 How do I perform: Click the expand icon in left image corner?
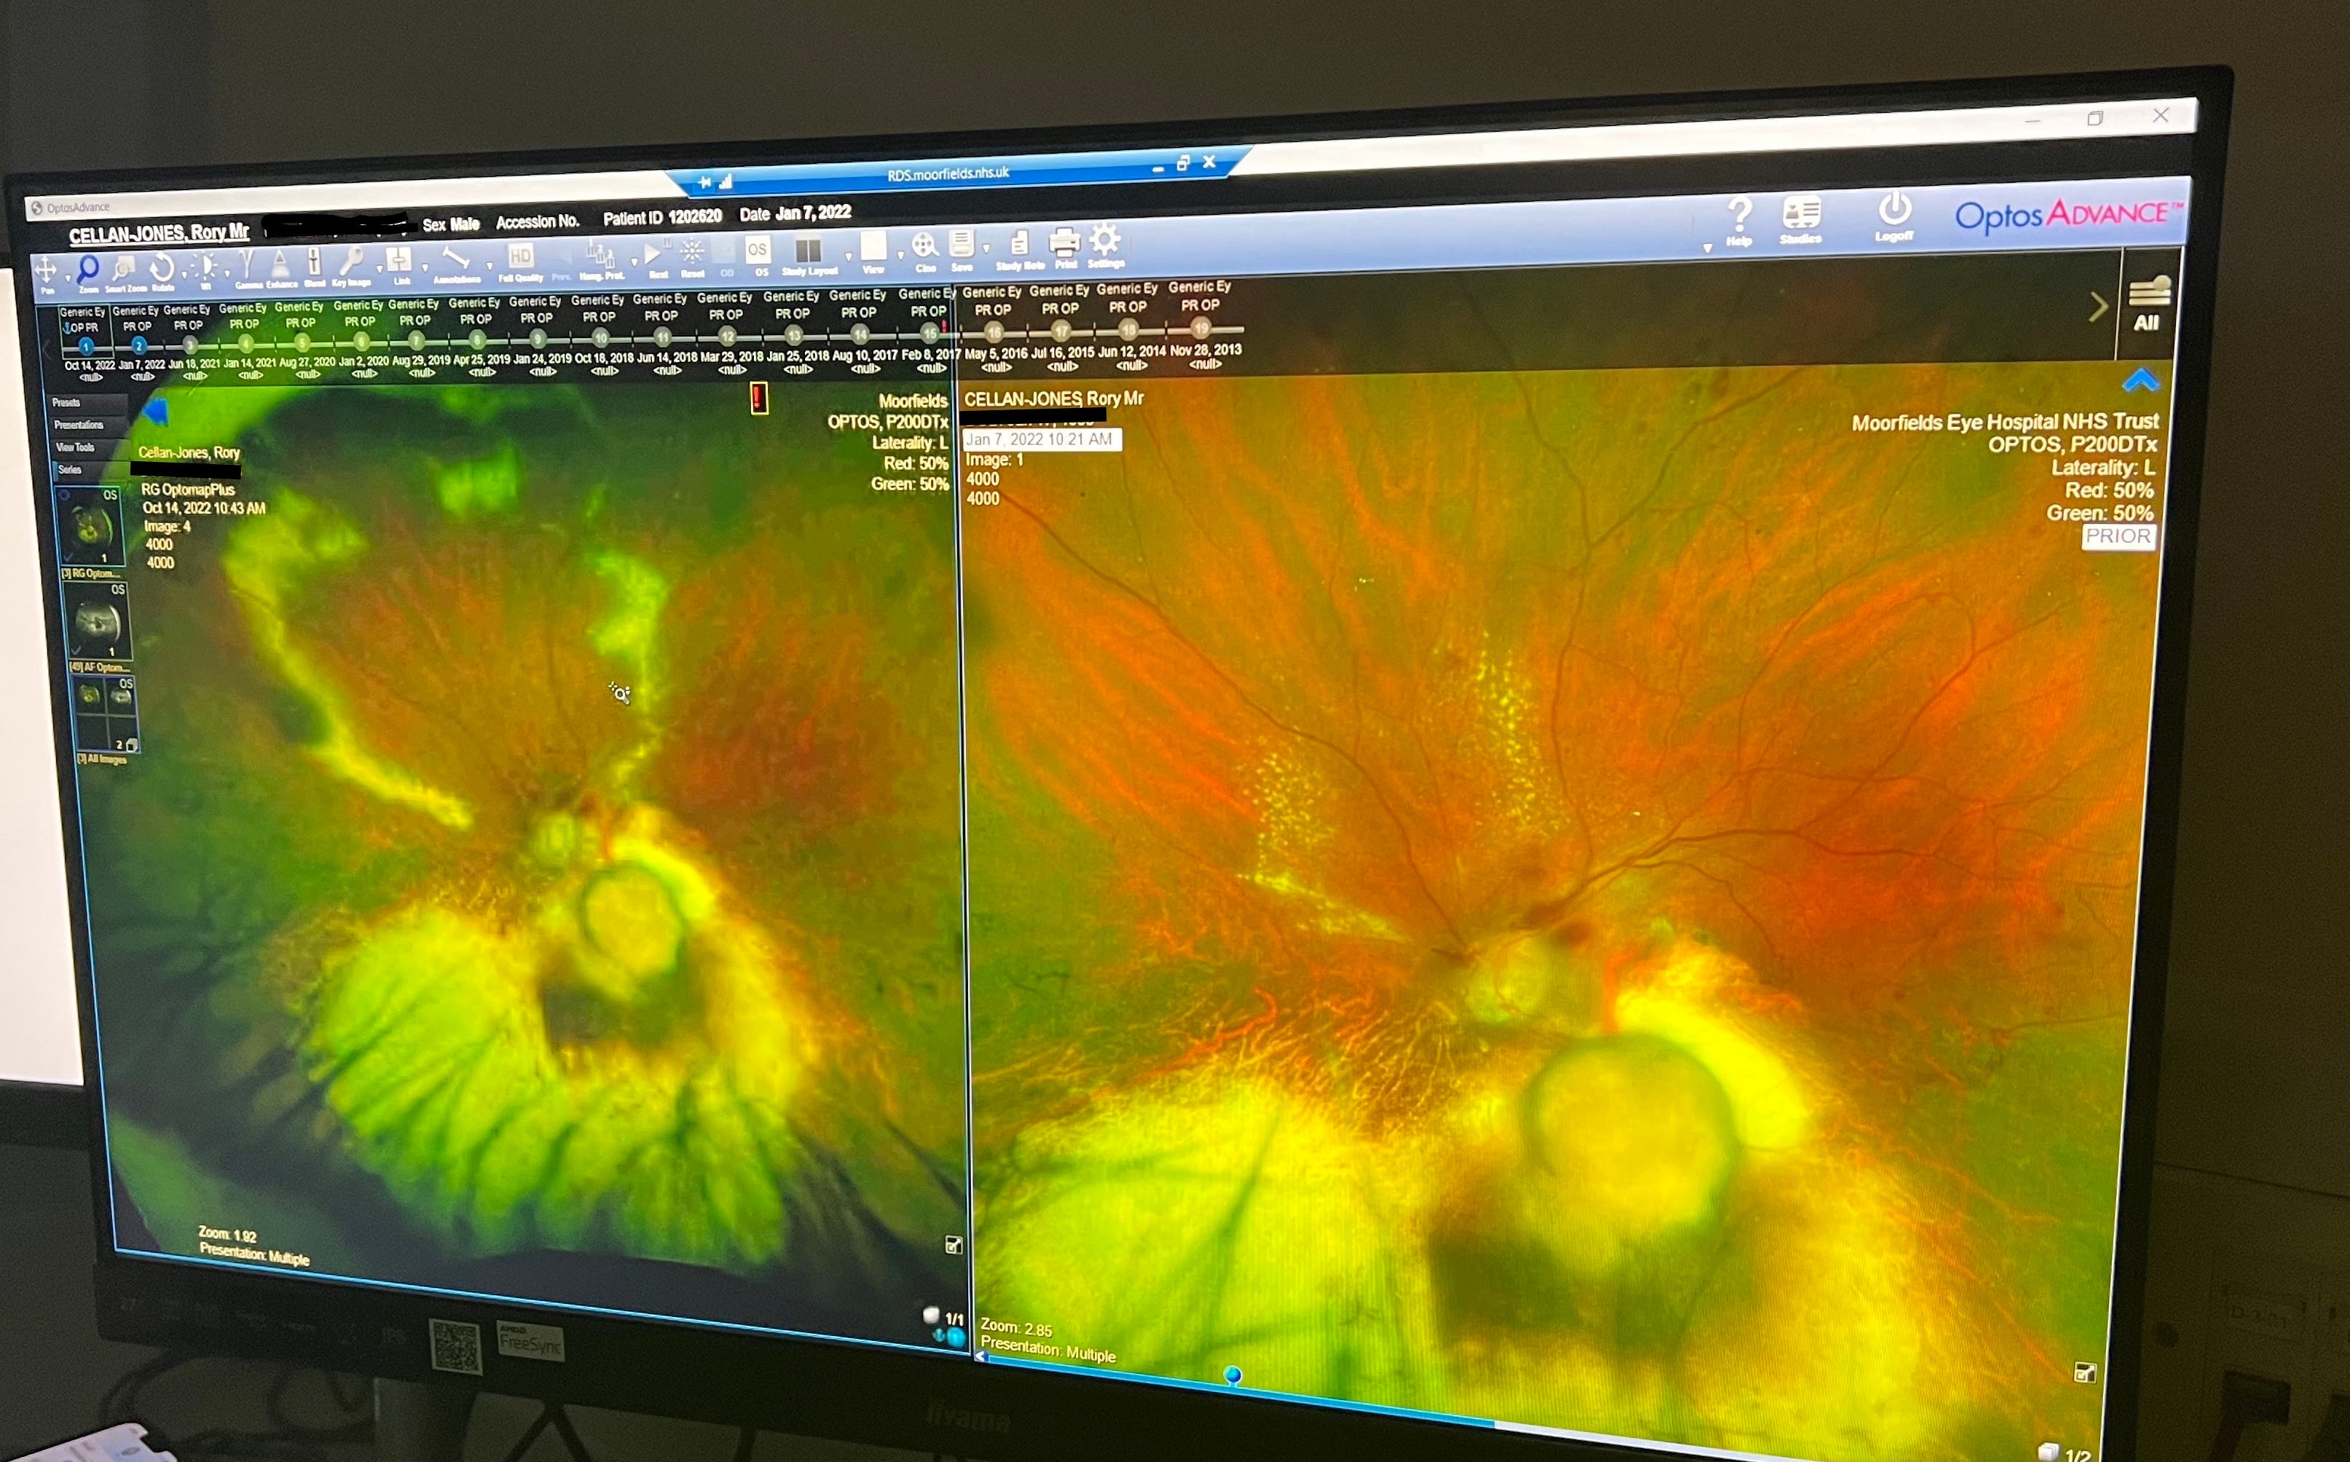tap(953, 1246)
